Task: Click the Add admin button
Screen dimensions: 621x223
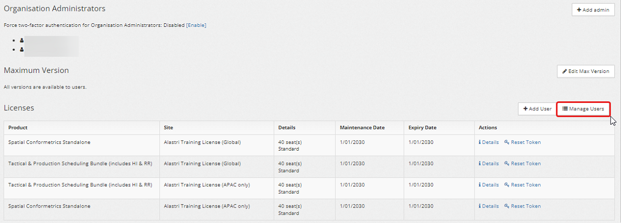Action: [x=593, y=10]
